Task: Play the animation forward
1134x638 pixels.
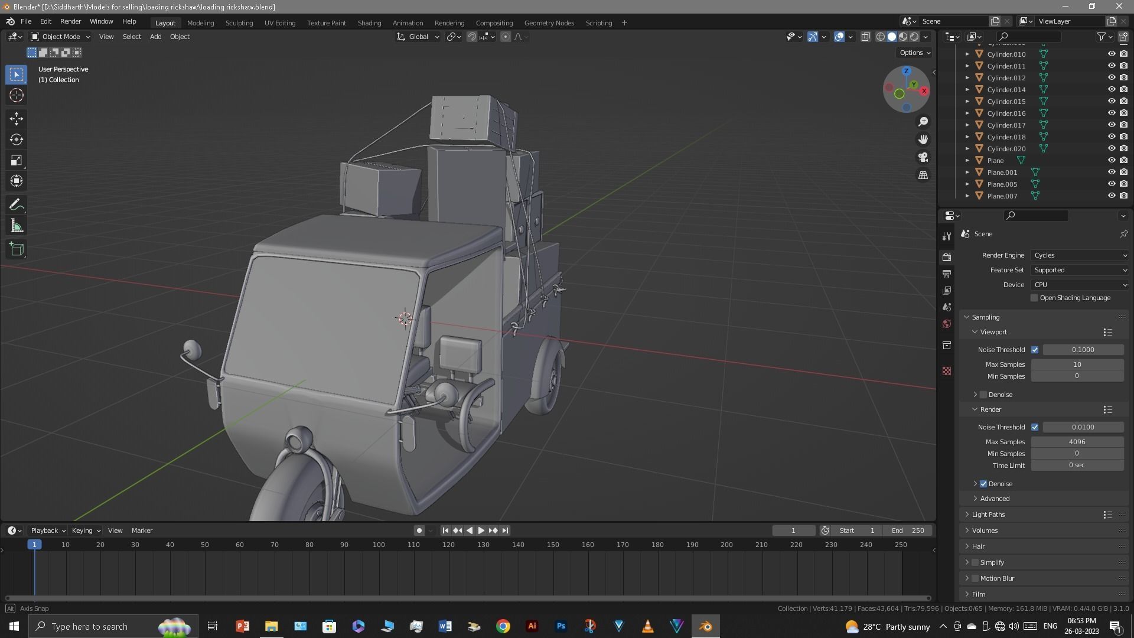Action: click(481, 530)
